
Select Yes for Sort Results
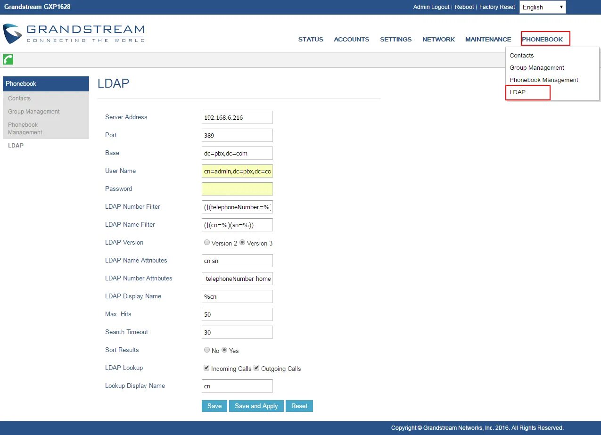224,350
